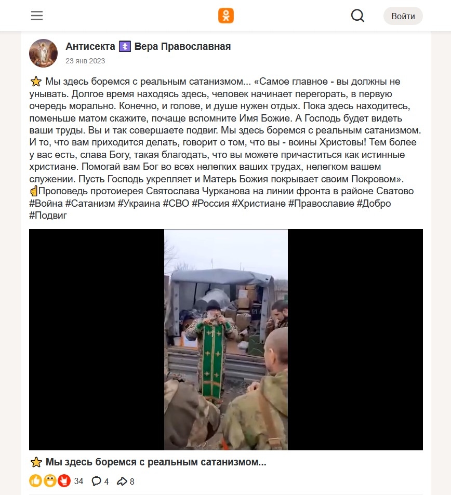Image resolution: width=451 pixels, height=495 pixels.
Task: Open the #Сатанизм hashtag
Action: point(90,203)
